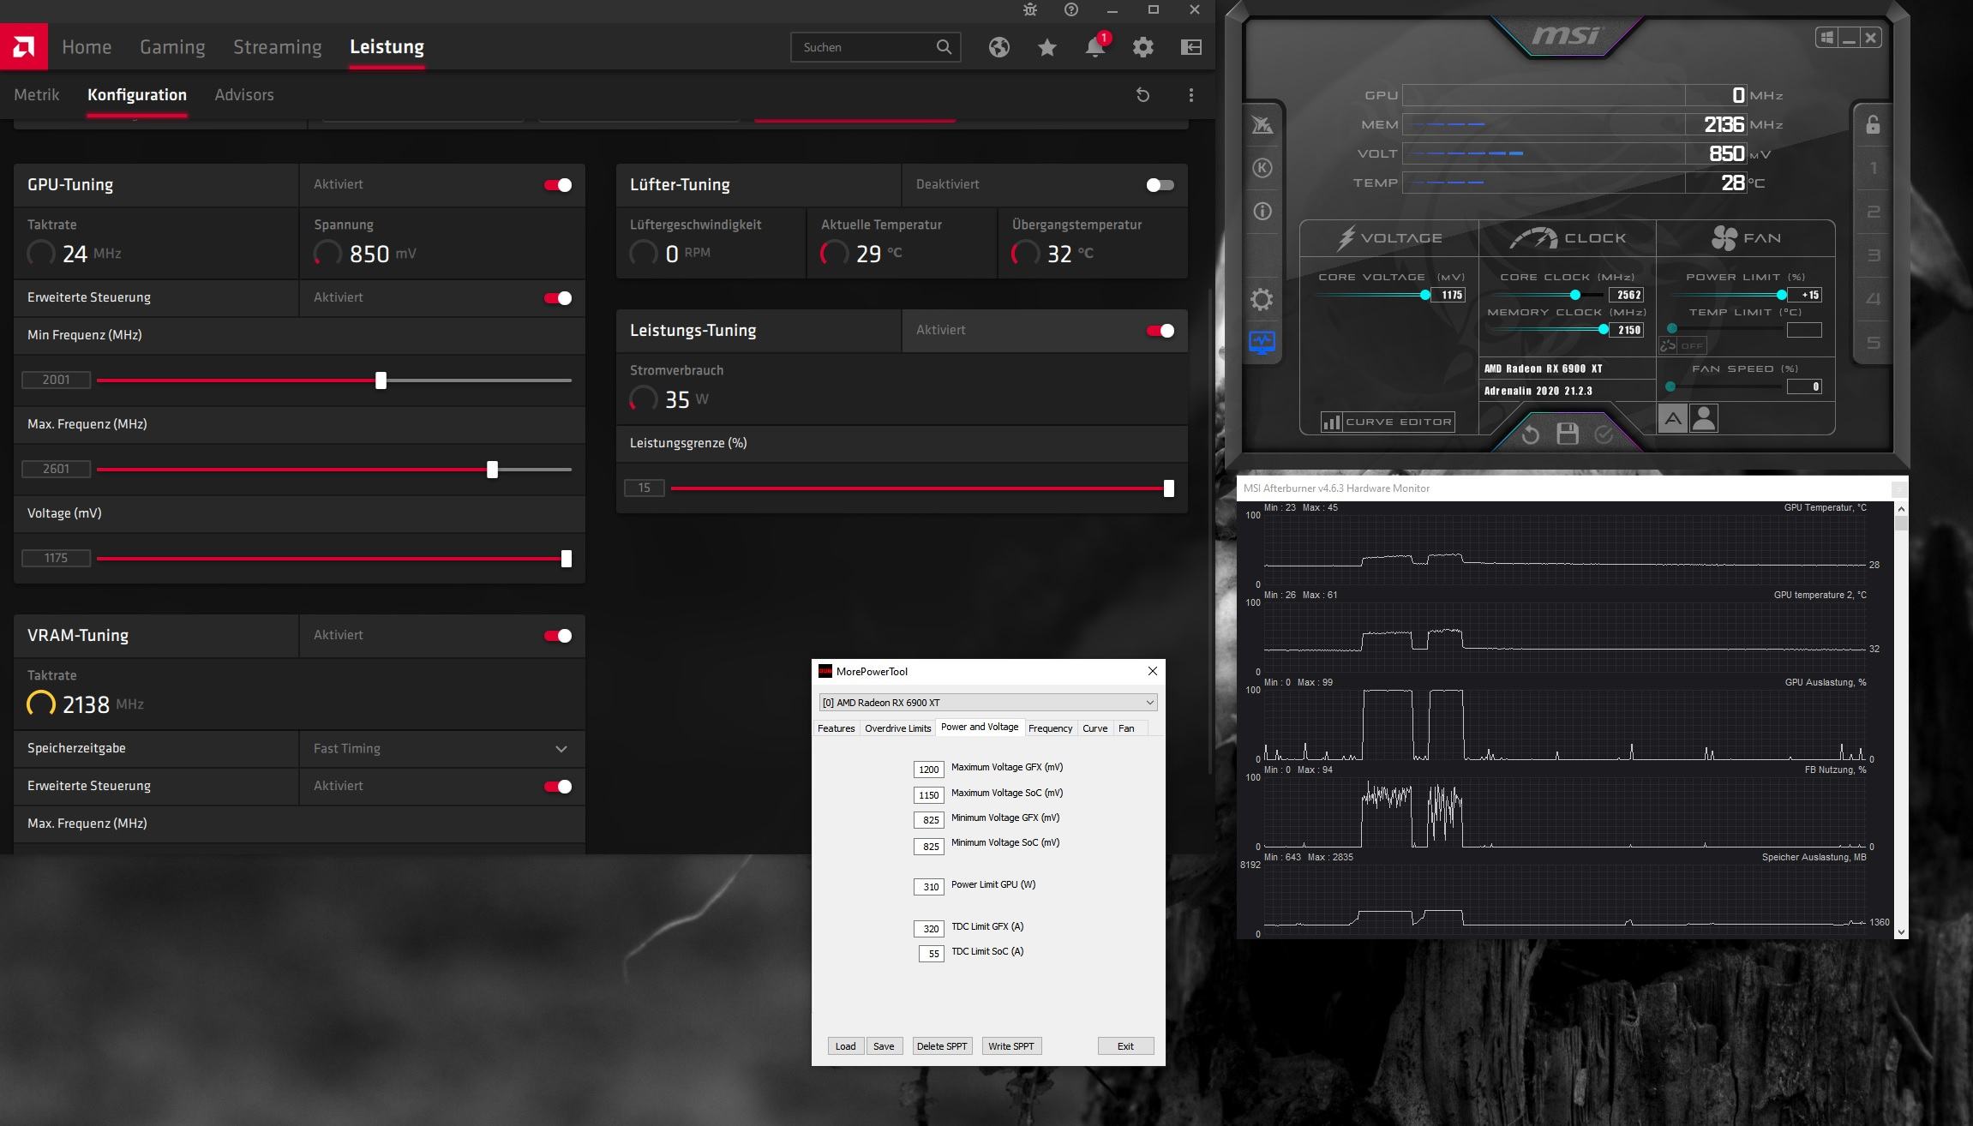Viewport: 1973px width, 1126px height.
Task: Click the Min Frequenz slider handle
Action: click(381, 380)
